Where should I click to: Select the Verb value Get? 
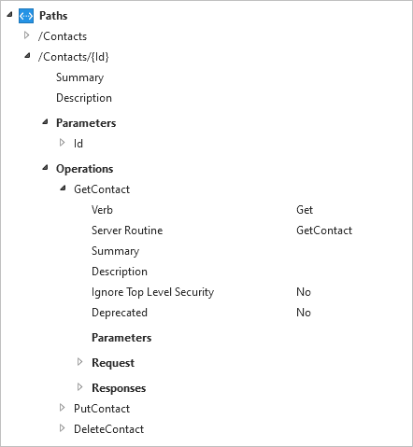pyautogui.click(x=305, y=210)
